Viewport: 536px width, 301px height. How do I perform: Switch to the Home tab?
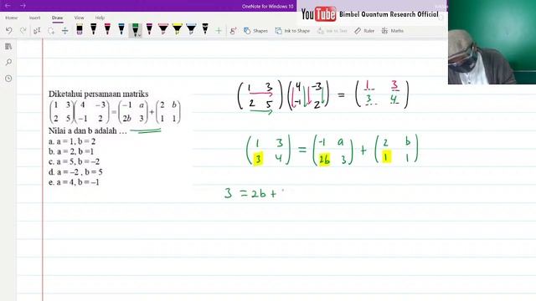pyautogui.click(x=11, y=18)
